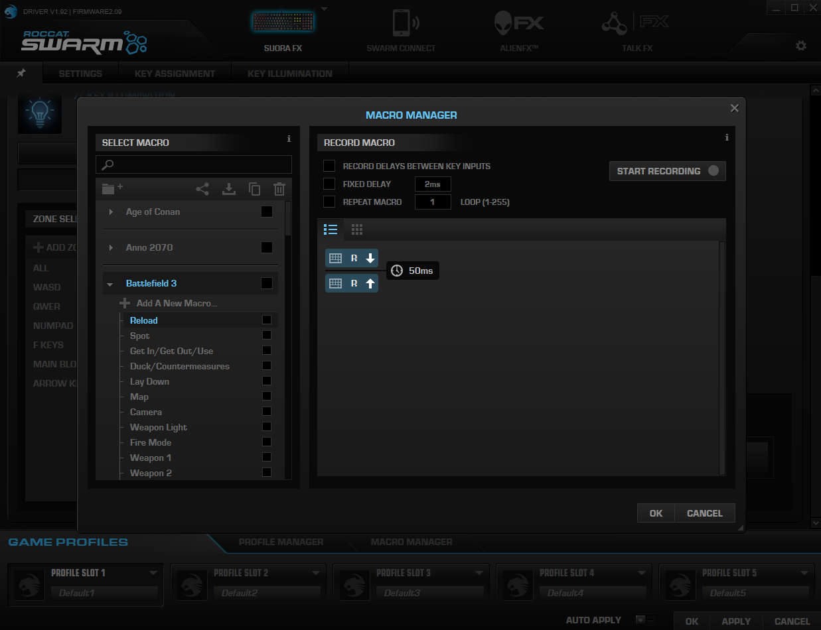Click the pin icon tab

click(x=21, y=73)
